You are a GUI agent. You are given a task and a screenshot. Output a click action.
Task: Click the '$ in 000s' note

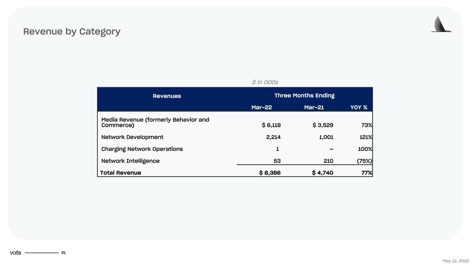265,82
